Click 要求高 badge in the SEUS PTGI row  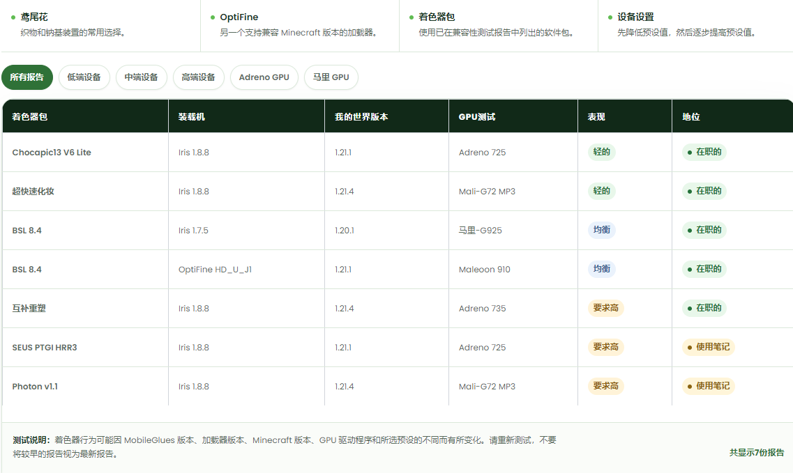pos(605,347)
